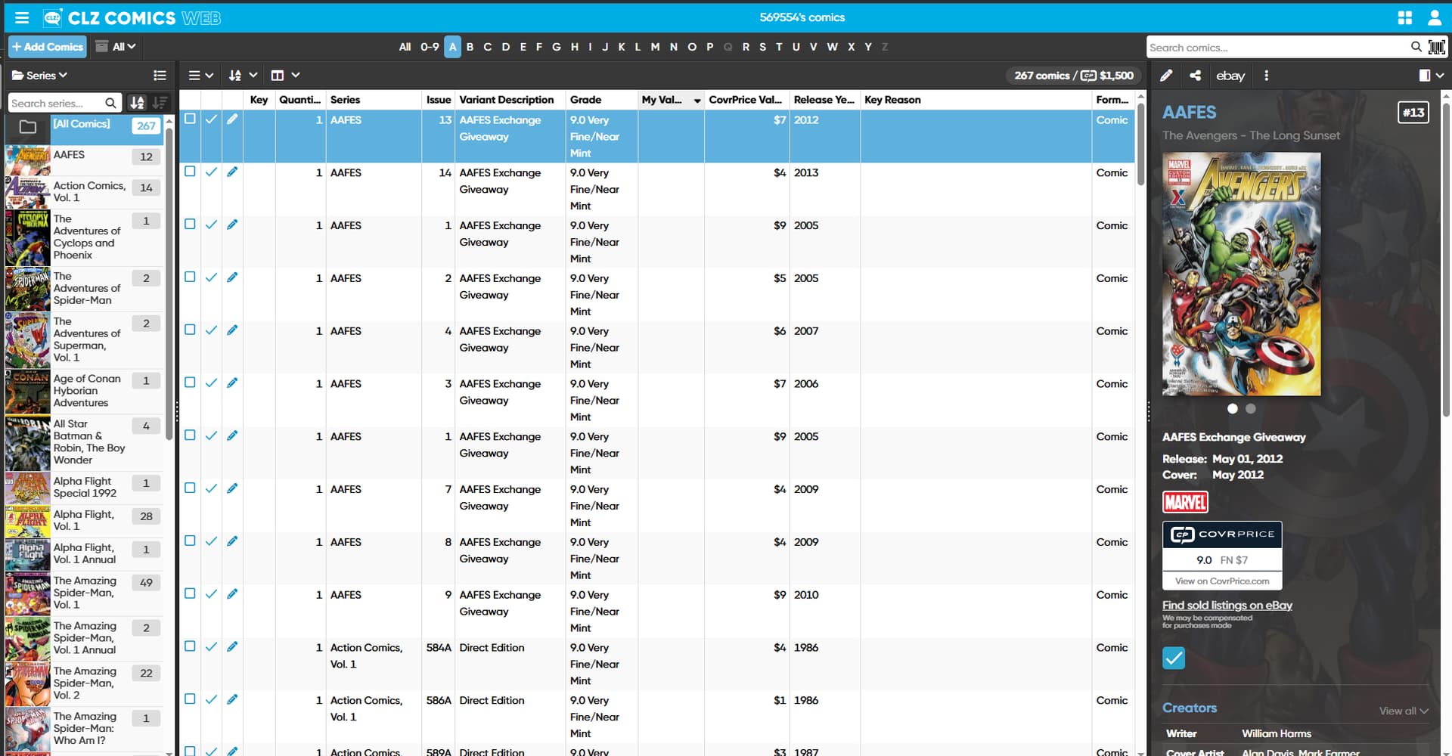The width and height of the screenshot is (1452, 756).
Task: Open Find sold listings on eBay link
Action: (1227, 605)
